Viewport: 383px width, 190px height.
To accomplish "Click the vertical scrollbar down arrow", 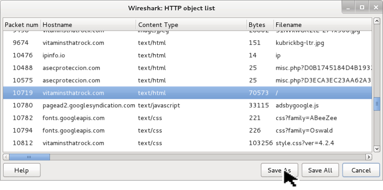I will point(377,148).
